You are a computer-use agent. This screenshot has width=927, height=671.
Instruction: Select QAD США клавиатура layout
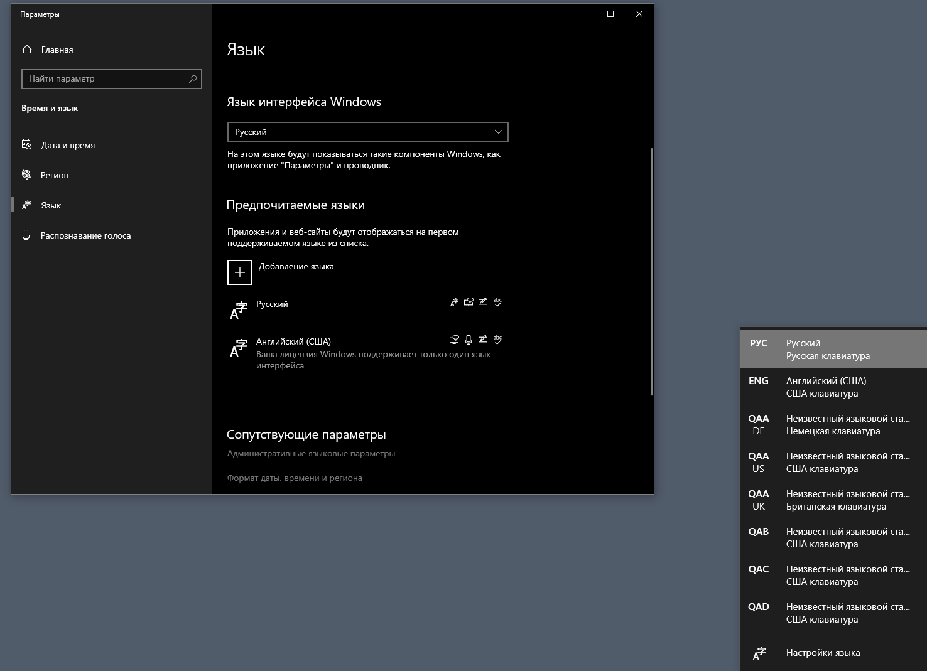pos(833,613)
